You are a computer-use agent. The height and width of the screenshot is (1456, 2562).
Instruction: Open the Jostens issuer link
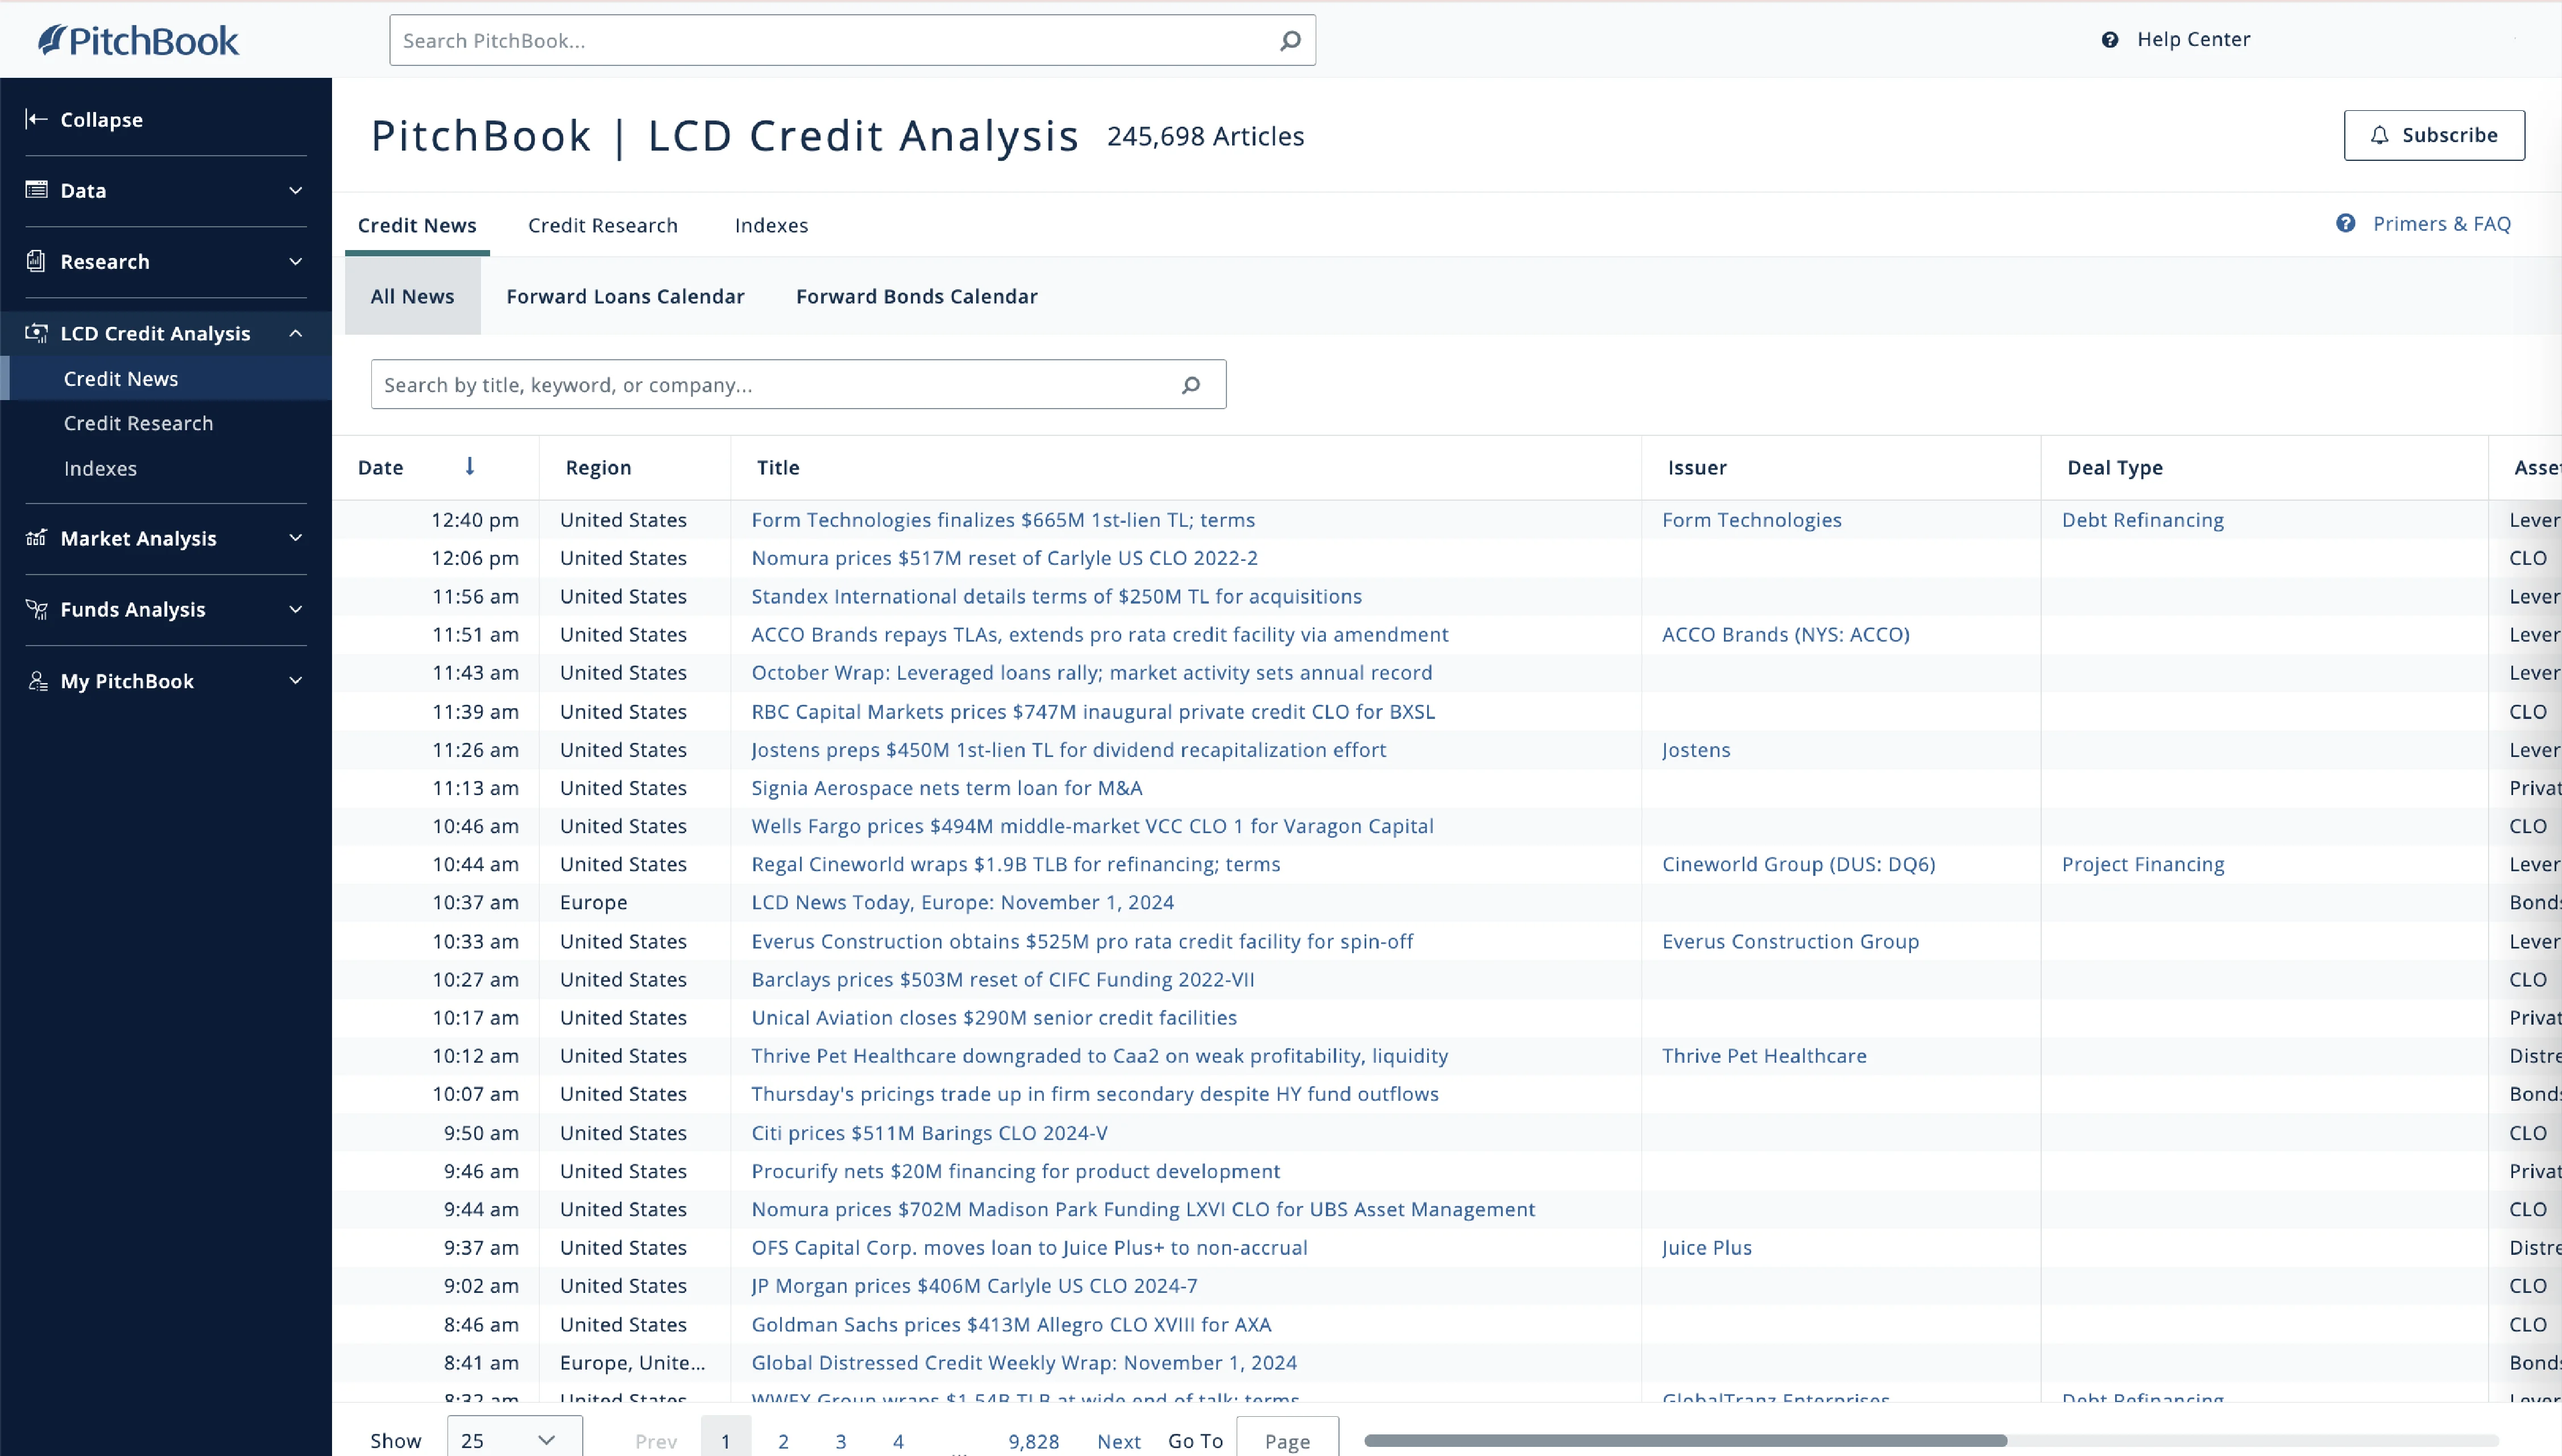1695,750
